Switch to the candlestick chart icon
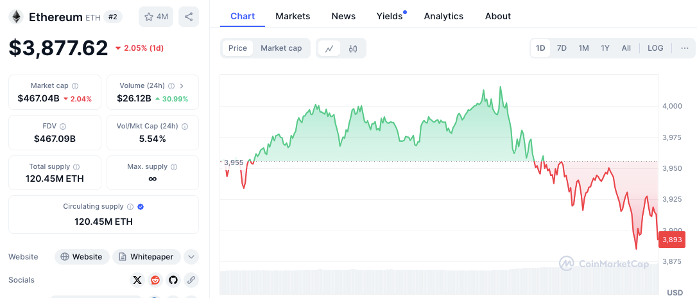697x298 pixels. pos(353,48)
